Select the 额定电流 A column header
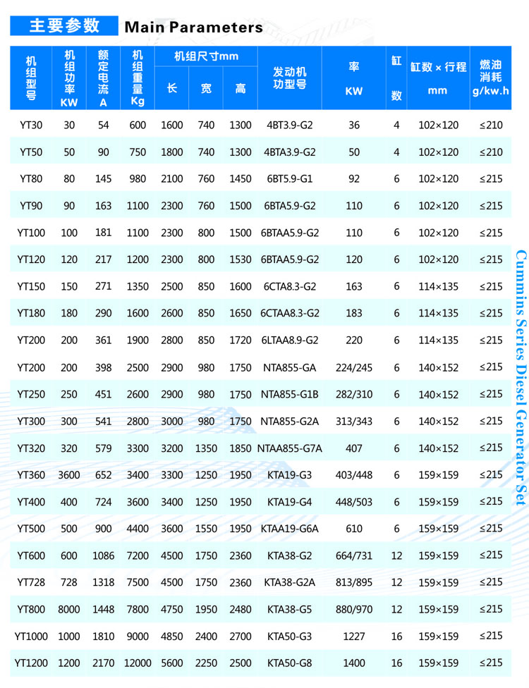 (103, 78)
